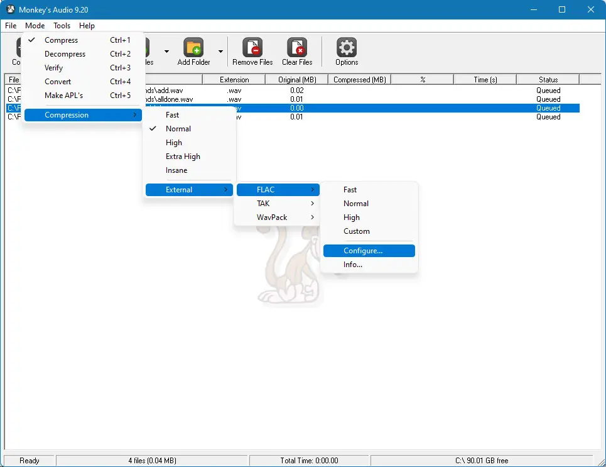Expand the TAK encoder submenu
The height and width of the screenshot is (467, 606).
click(x=278, y=204)
